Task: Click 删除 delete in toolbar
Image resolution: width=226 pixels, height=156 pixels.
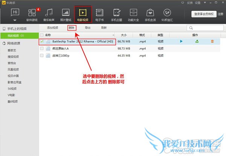Action: (x=72, y=28)
